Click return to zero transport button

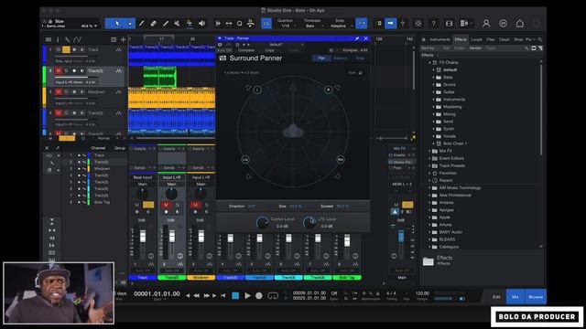[x=223, y=296]
